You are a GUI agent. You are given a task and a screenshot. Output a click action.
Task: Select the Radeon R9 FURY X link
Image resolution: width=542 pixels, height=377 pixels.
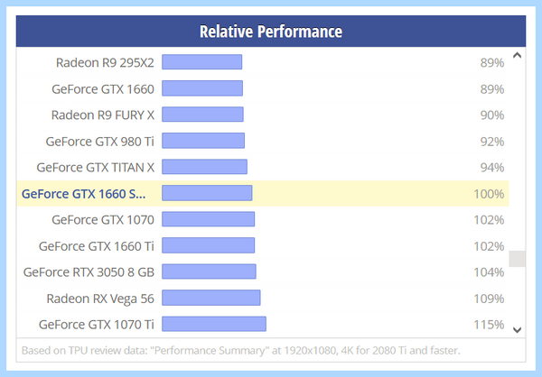pos(103,115)
